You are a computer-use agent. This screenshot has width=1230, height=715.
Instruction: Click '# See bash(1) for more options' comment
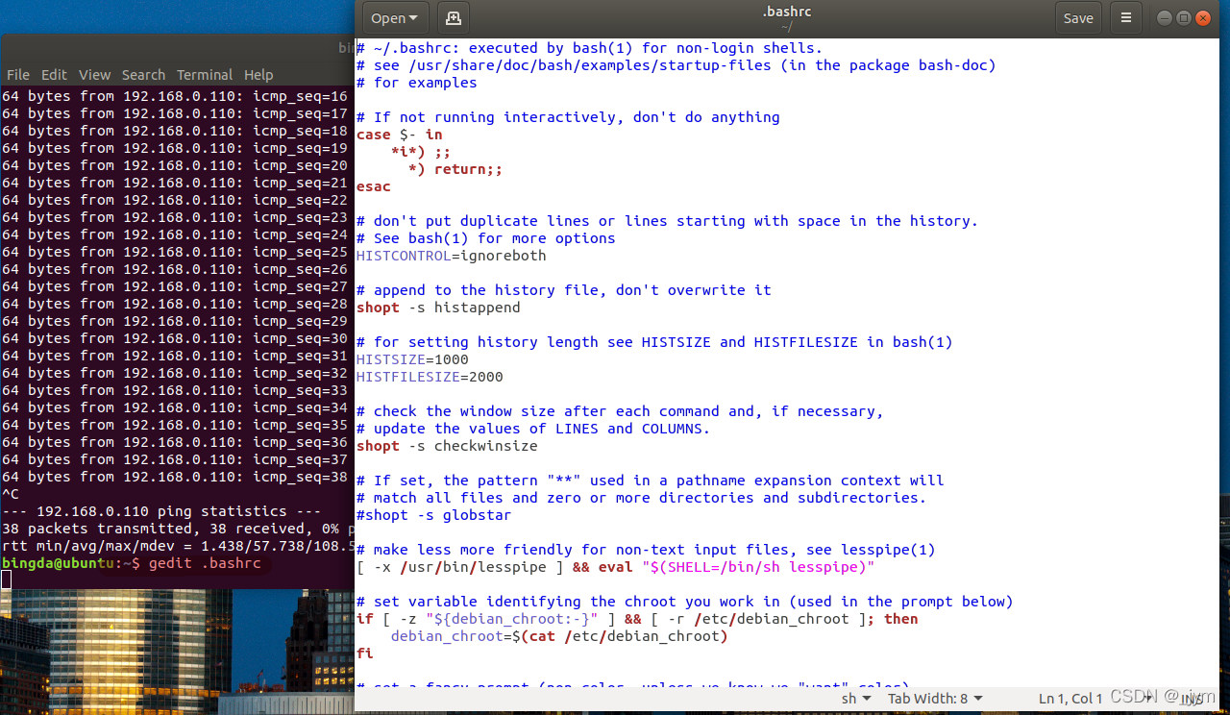[x=485, y=238]
